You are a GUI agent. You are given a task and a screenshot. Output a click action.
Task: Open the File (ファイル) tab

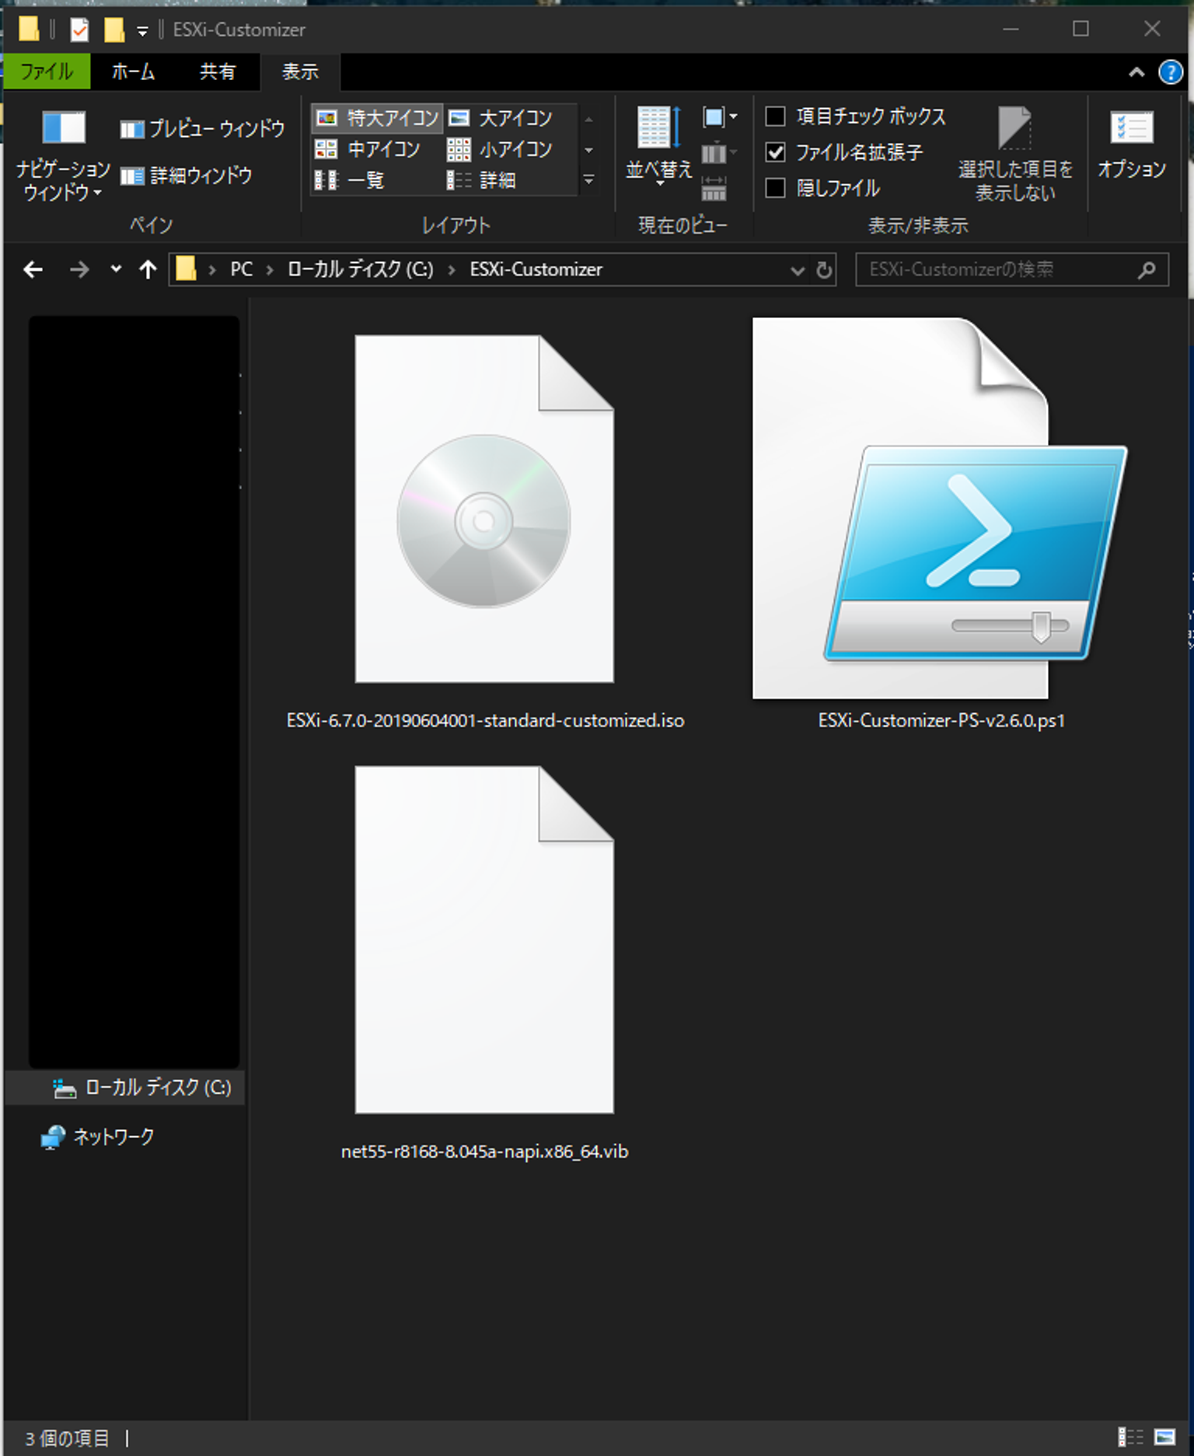coord(47,72)
